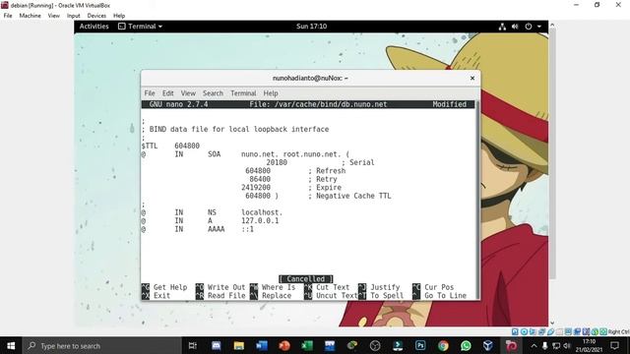Open VirtualBox Input menu
The image size is (630, 354).
[74, 16]
